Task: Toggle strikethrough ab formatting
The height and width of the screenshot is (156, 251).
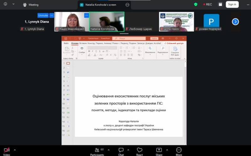Action: (103, 51)
